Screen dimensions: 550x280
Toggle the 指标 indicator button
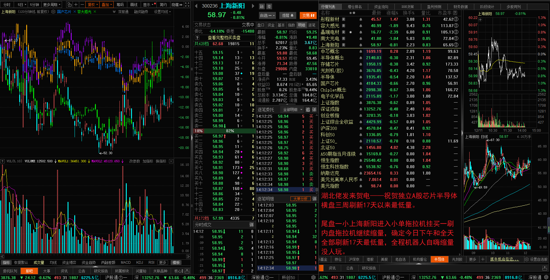coord(6,263)
